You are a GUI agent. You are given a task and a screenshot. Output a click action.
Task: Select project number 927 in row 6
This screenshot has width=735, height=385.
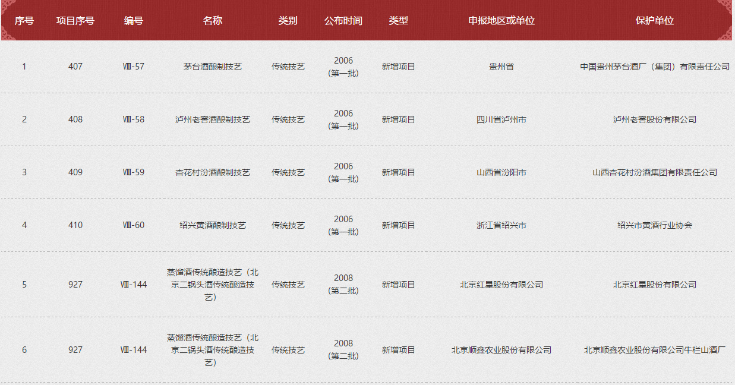point(75,350)
